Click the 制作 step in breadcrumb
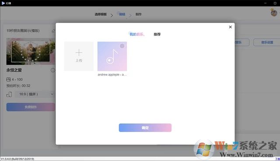 pyautogui.click(x=138, y=14)
